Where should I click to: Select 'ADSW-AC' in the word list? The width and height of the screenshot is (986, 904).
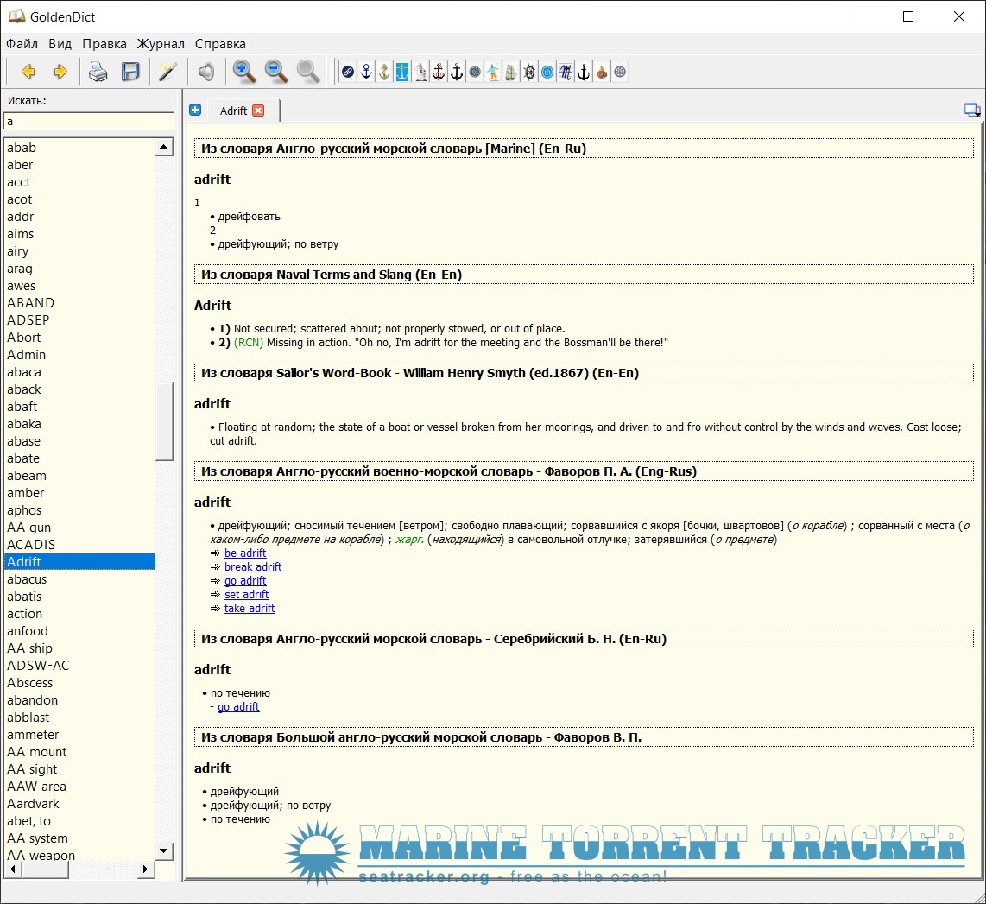tap(79, 665)
